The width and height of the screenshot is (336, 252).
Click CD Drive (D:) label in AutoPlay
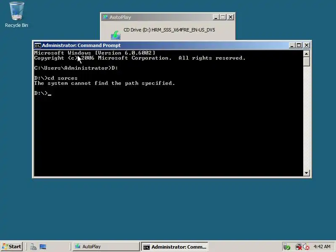tap(169, 30)
